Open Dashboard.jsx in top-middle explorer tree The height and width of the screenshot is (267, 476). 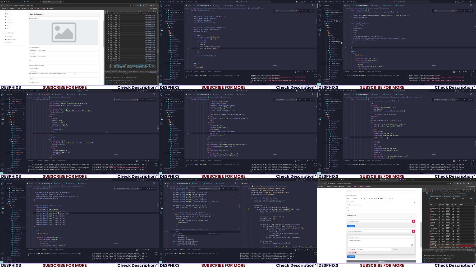coord(176,70)
